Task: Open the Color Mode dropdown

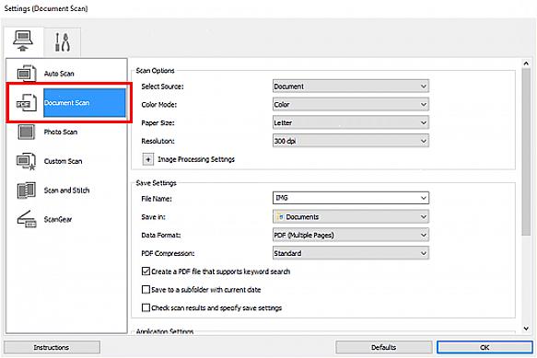Action: 351,104
